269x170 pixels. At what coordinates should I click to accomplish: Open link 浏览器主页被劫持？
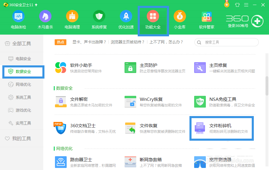pyautogui.click(x=128, y=42)
